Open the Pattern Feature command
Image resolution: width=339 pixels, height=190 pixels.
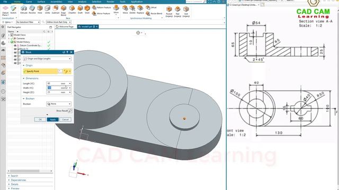[x=101, y=7]
